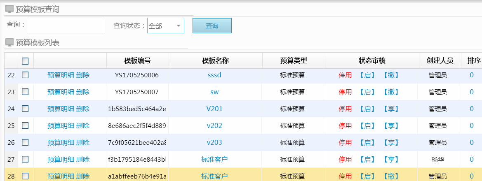Viewport: 482px width, 181px height.
Task: Open the V201 template link
Action: pyautogui.click(x=214, y=109)
